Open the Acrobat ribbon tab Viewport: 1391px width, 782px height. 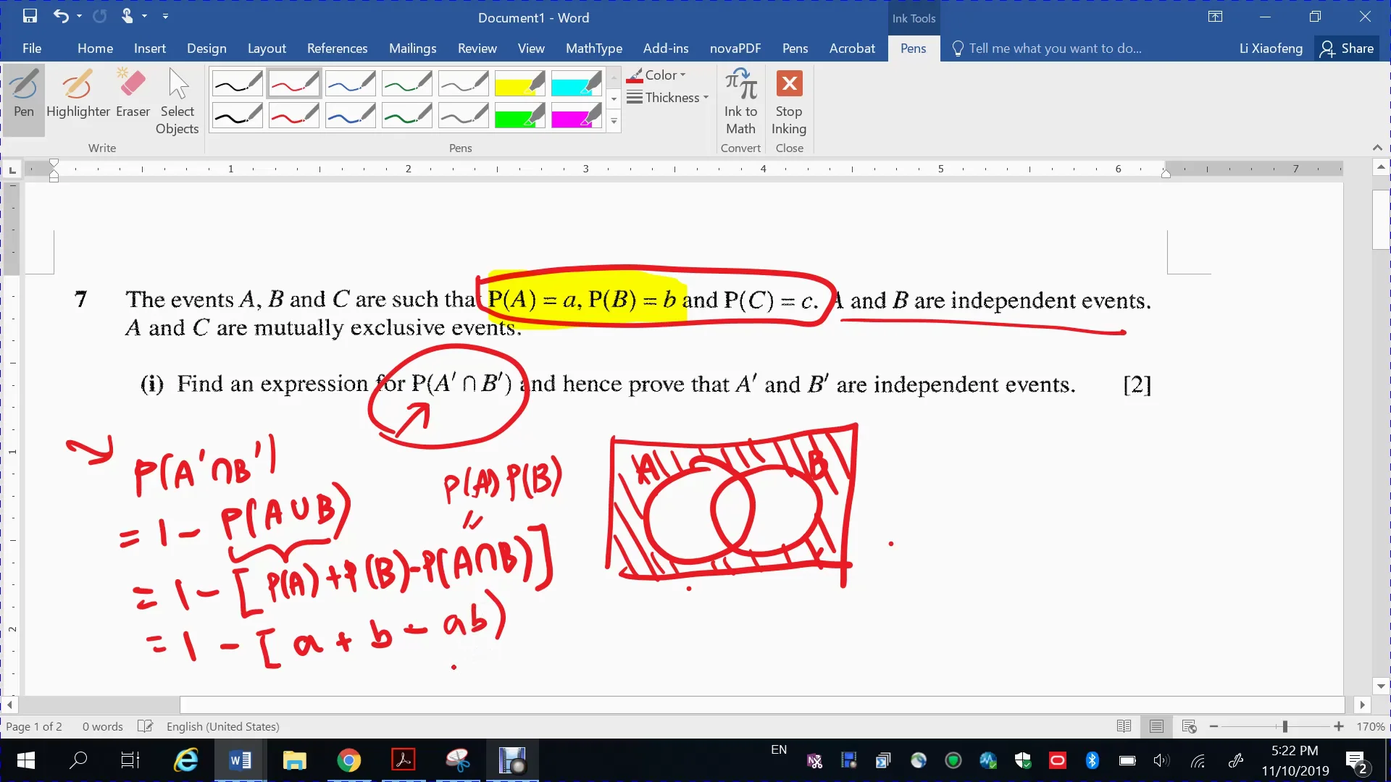852,49
